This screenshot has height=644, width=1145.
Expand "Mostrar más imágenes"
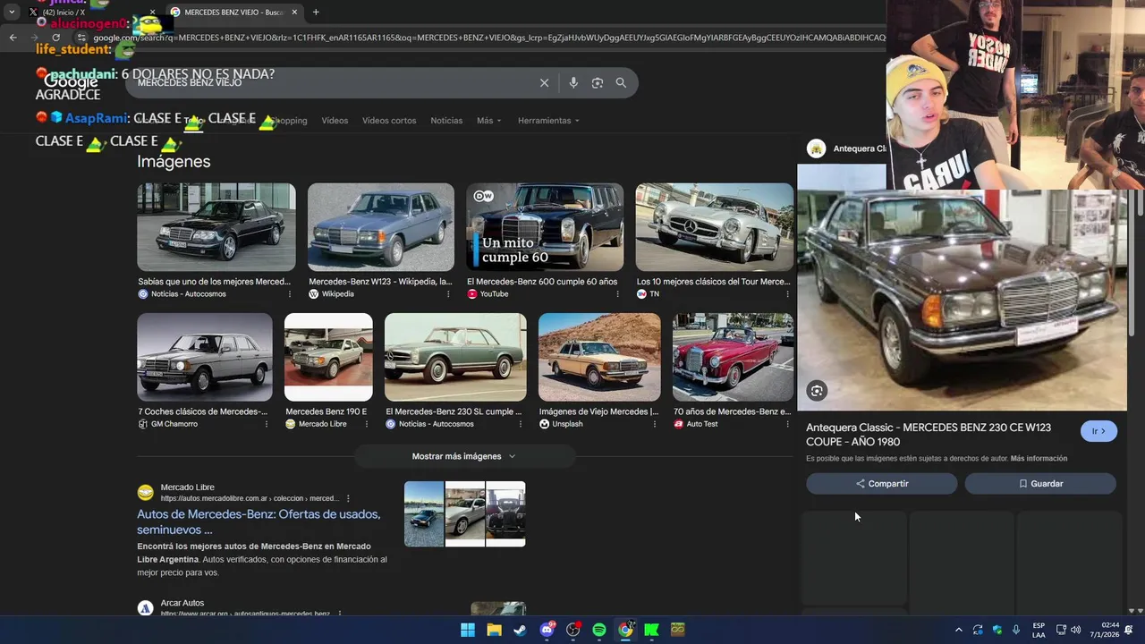click(x=464, y=456)
